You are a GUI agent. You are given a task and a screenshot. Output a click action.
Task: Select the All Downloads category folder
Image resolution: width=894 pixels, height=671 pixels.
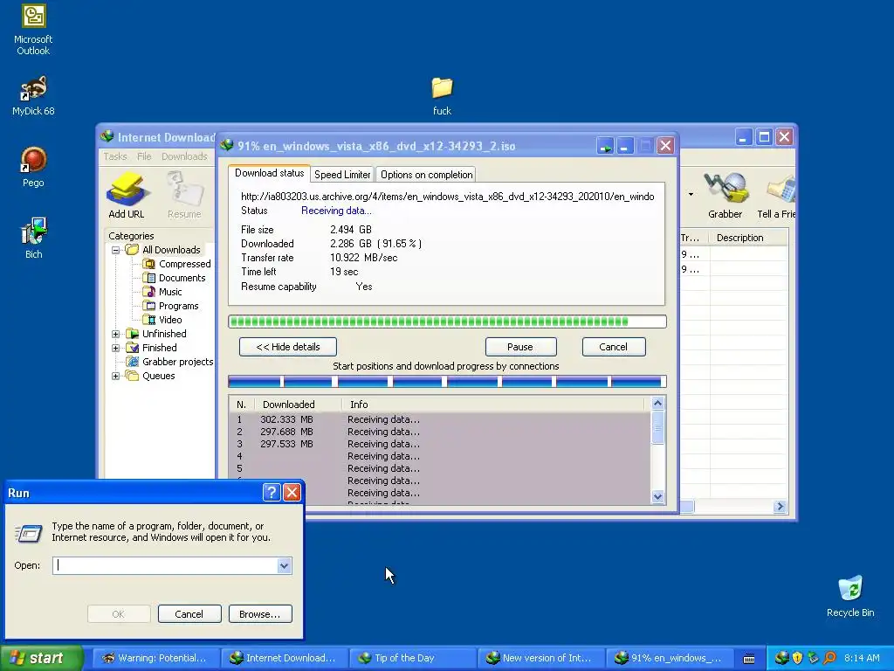tap(171, 250)
